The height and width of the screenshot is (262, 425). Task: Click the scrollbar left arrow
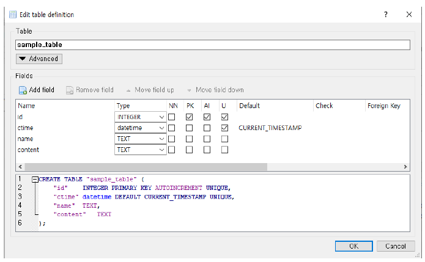(20, 167)
